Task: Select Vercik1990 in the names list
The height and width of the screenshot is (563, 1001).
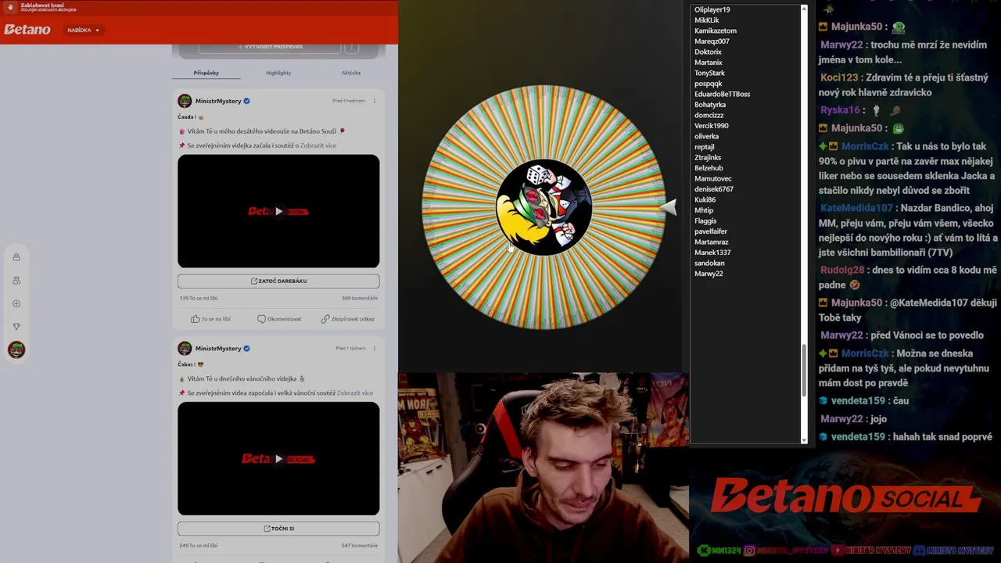Action: [x=712, y=126]
